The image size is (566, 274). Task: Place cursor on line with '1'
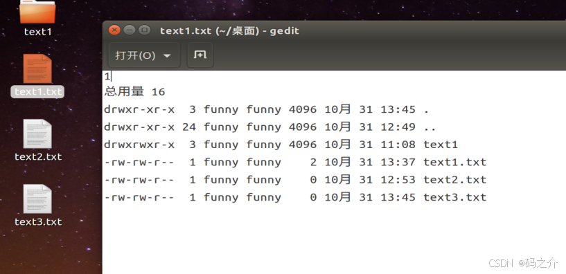point(107,76)
